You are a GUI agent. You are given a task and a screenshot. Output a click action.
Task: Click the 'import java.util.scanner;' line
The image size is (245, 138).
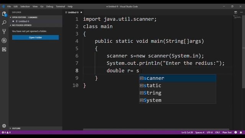(x=120, y=19)
